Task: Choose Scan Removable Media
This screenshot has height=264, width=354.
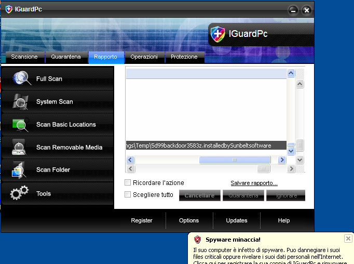Action: pos(58,148)
